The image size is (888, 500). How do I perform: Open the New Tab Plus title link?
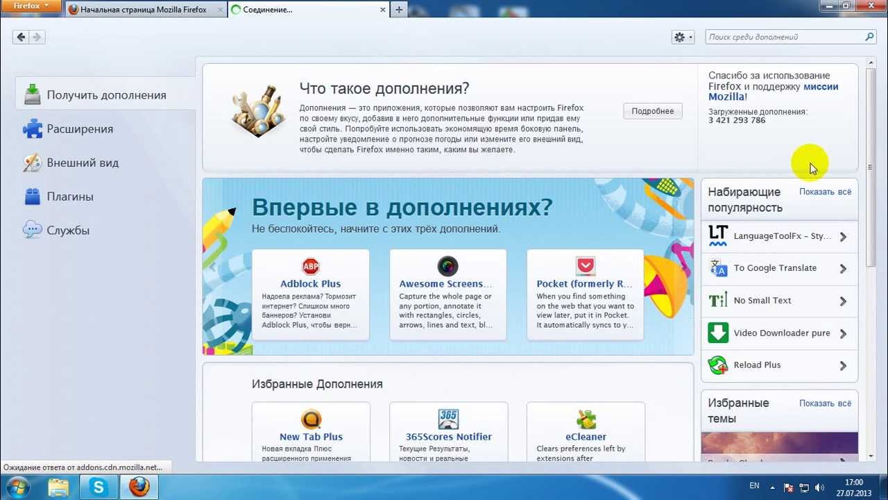click(x=311, y=437)
